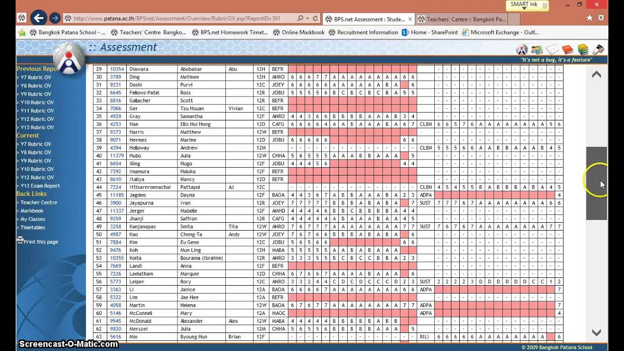624x351 pixels.
Task: Open Timetables link in sidebar
Action: pyautogui.click(x=33, y=227)
